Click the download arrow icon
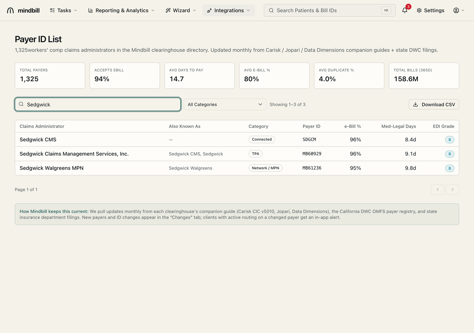 click(415, 104)
